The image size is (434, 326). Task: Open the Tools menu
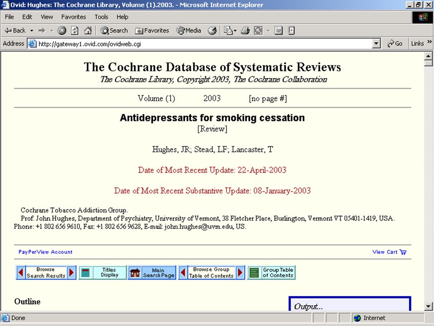pos(101,17)
